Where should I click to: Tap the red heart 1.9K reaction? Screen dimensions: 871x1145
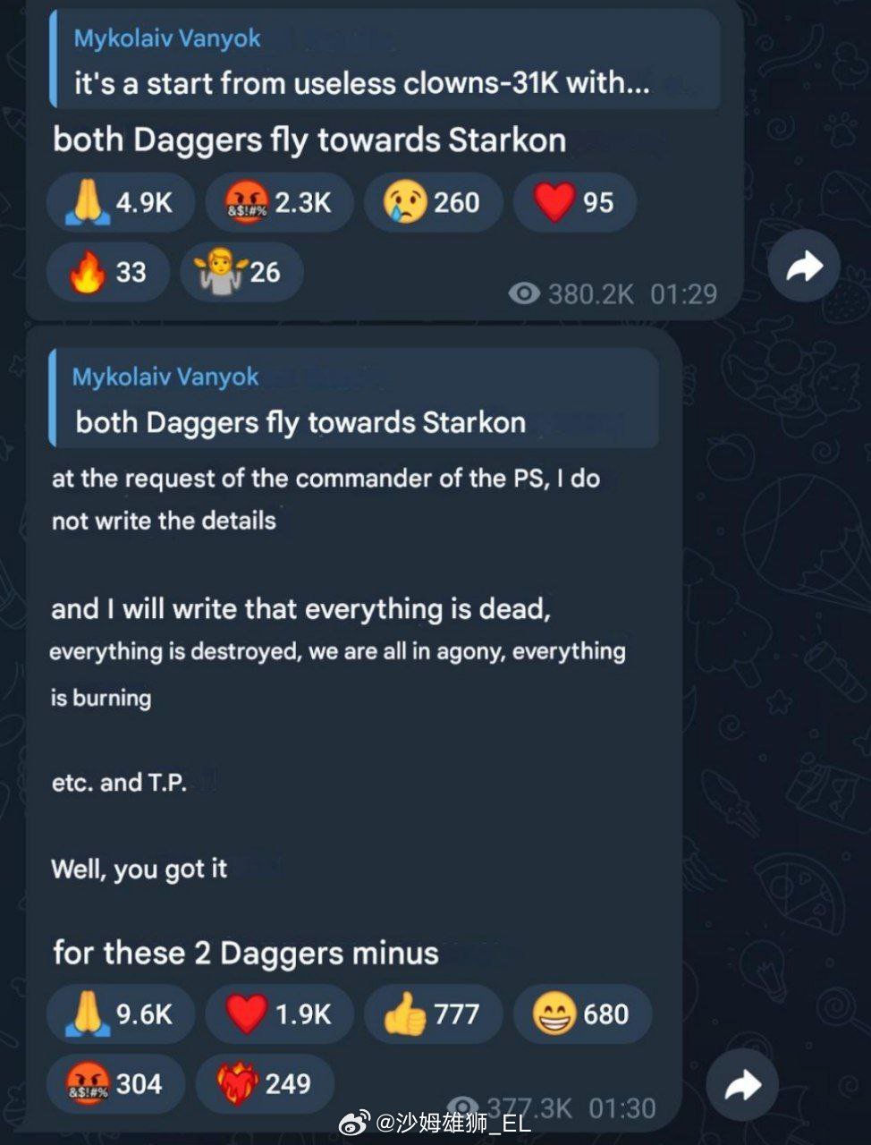(279, 1014)
